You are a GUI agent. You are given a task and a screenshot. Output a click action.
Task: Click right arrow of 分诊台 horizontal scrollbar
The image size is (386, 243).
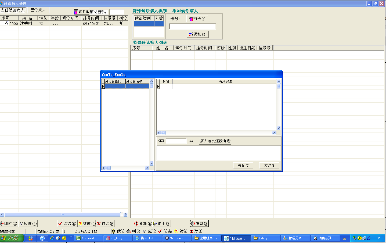pos(147,168)
